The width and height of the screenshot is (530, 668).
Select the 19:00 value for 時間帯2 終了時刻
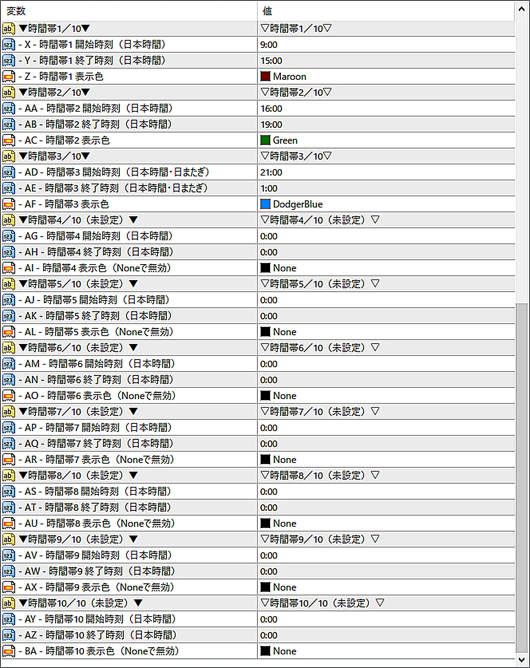coord(386,125)
